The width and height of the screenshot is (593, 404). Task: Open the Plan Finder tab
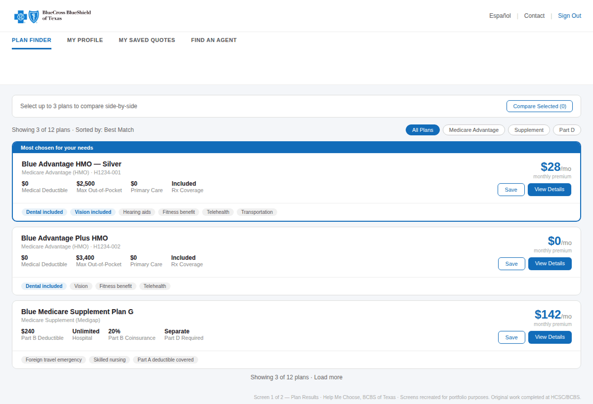point(32,40)
